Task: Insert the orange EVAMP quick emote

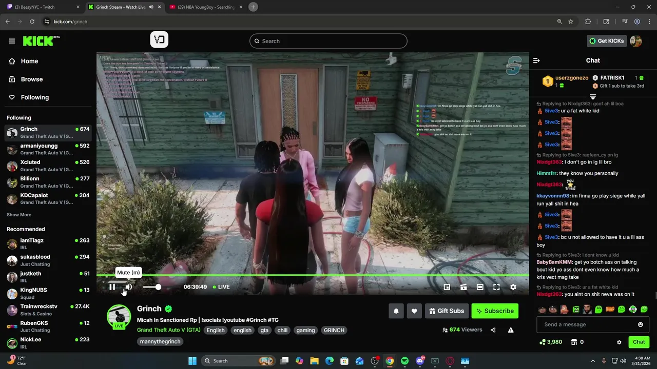Action: [x=610, y=309]
